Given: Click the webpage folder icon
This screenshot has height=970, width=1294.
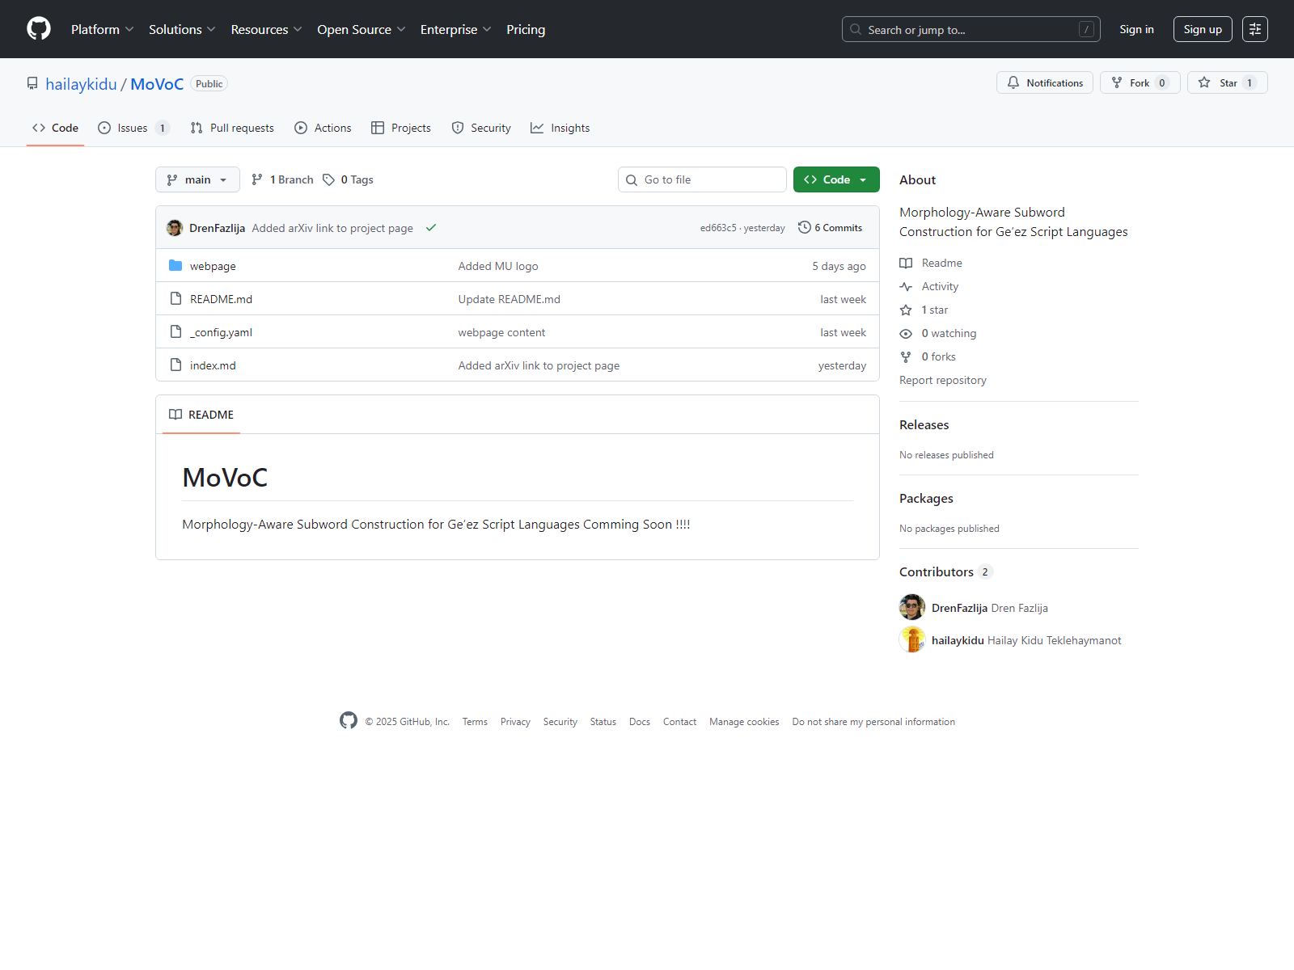Looking at the screenshot, I should tap(175, 265).
